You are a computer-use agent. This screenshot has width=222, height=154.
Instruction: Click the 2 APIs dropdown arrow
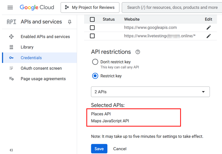pyautogui.click(x=203, y=92)
